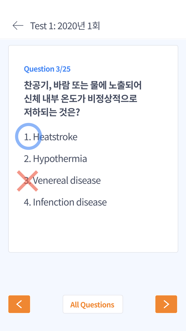186x331 pixels.
Task: Click the back arrow to exit the test
Action: click(18, 25)
